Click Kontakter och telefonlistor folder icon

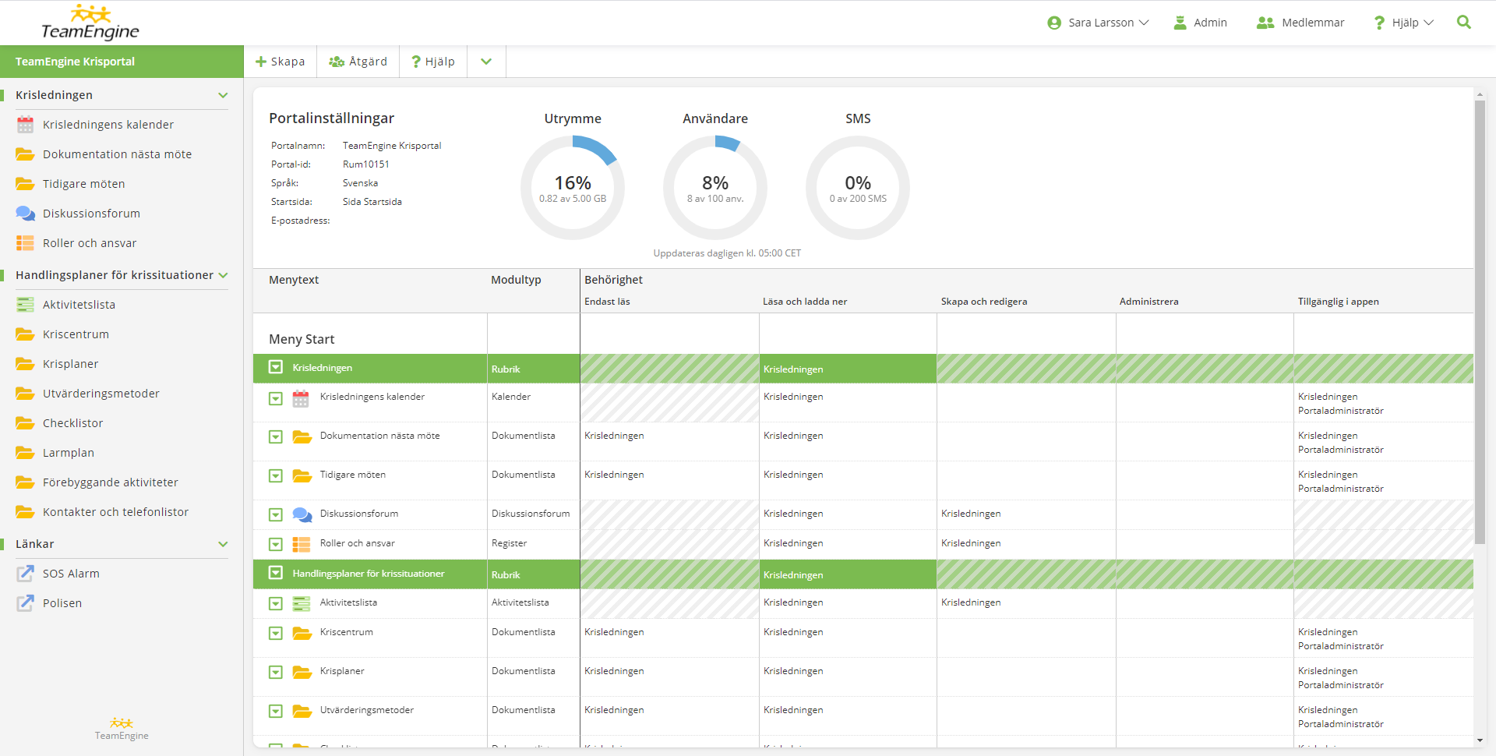26,512
